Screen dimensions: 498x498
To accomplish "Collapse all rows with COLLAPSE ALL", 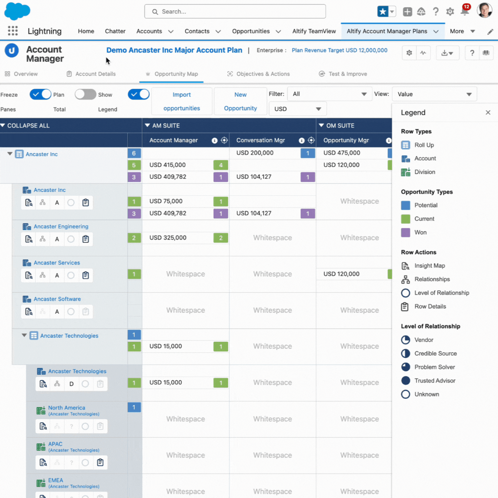I will coord(25,125).
